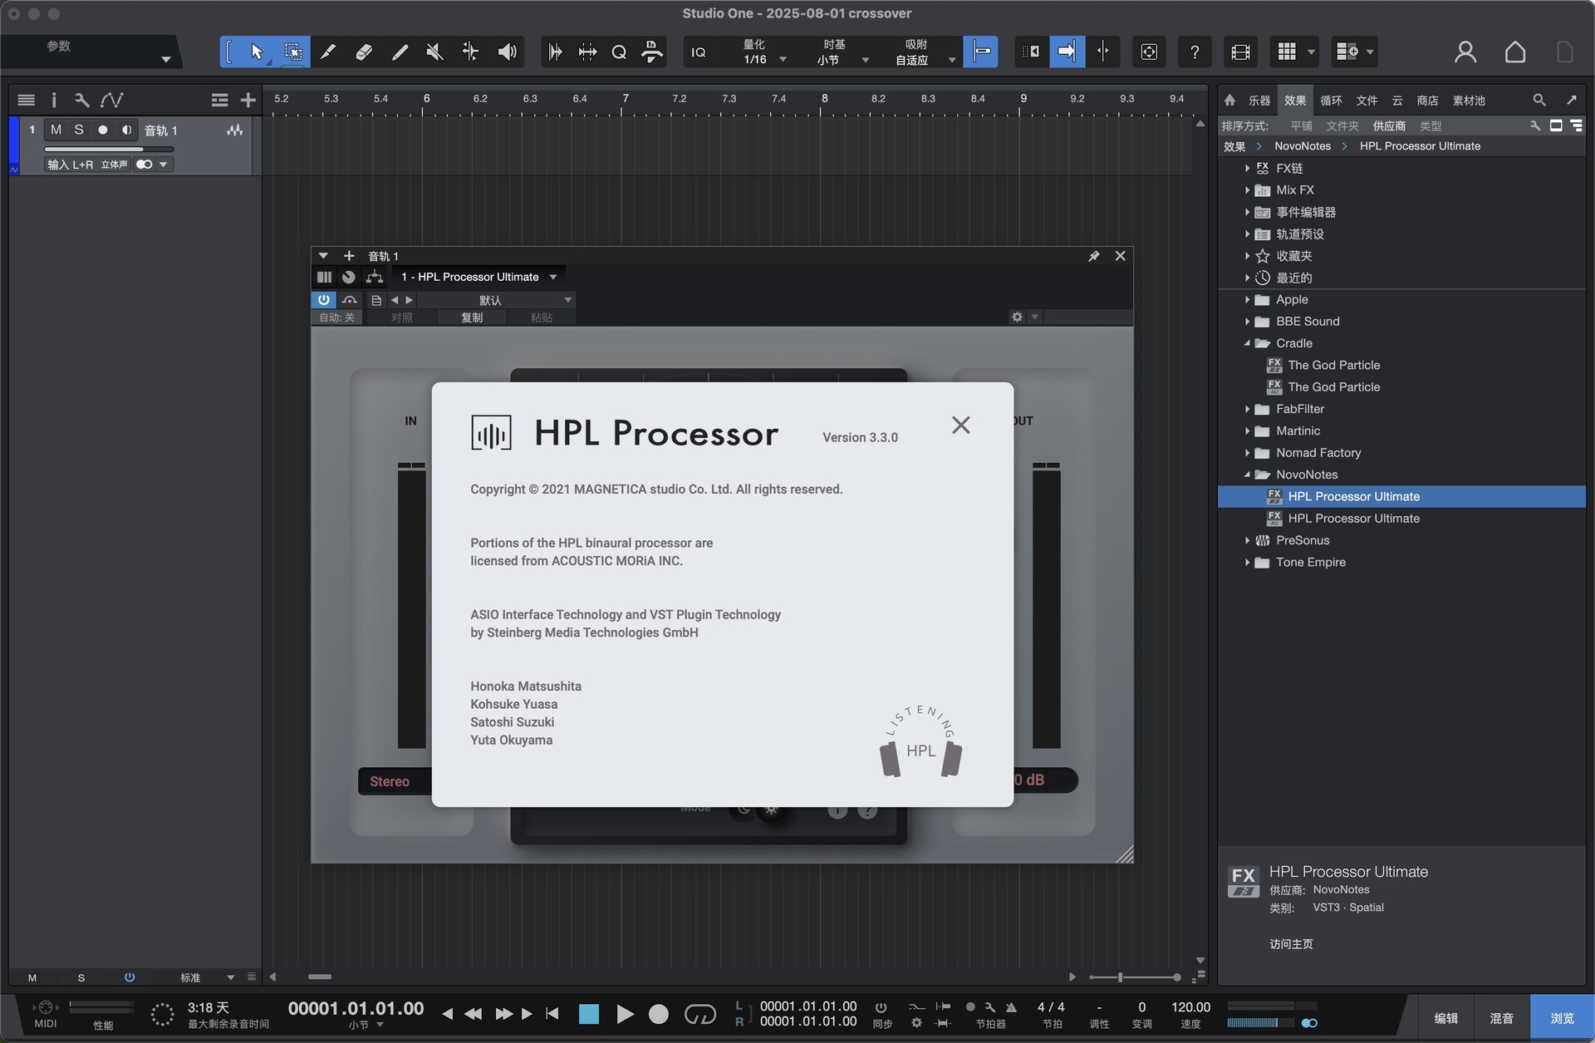Select the Eraser tool
The width and height of the screenshot is (1595, 1043).
click(x=364, y=52)
